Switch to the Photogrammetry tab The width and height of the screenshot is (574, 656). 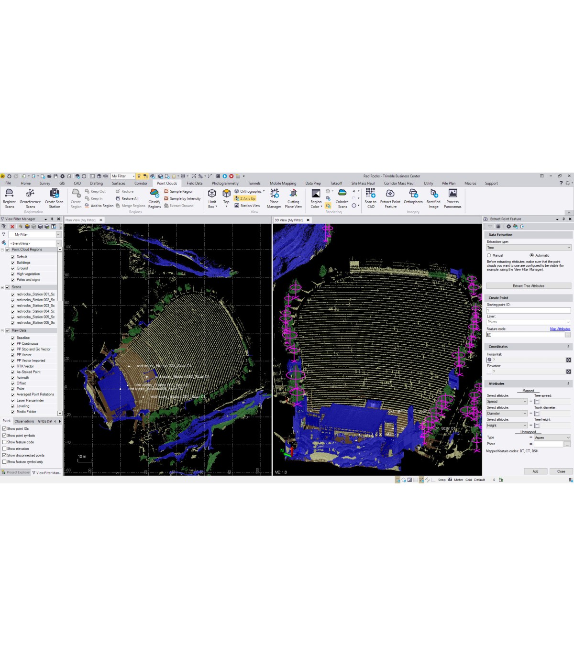(x=225, y=183)
